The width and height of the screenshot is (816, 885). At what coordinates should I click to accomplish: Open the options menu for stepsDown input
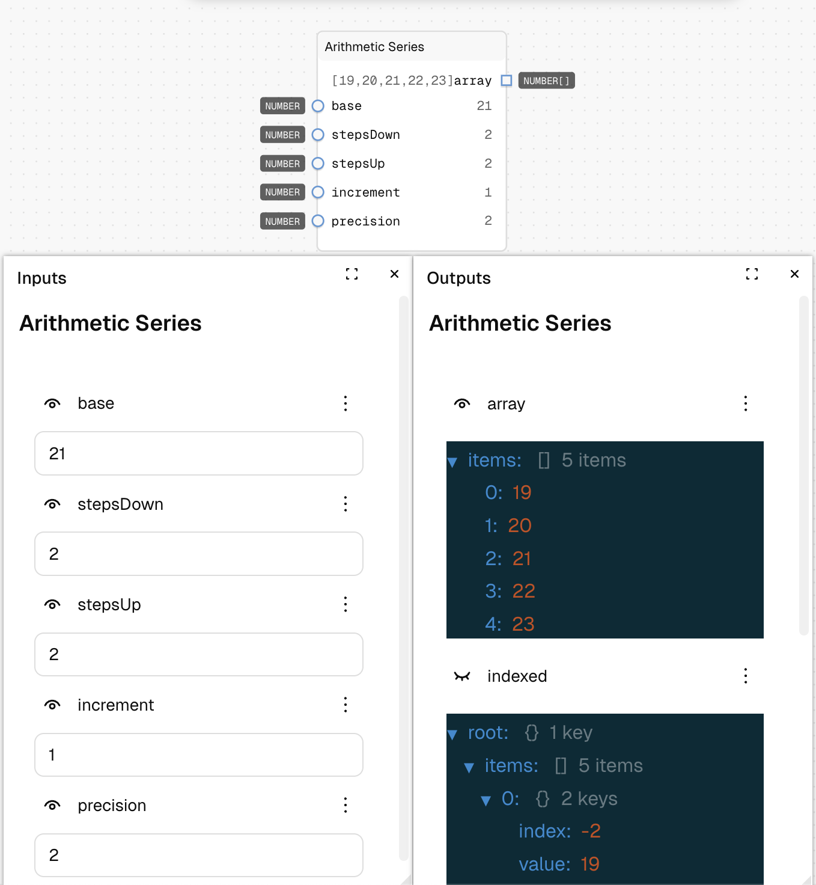(346, 504)
